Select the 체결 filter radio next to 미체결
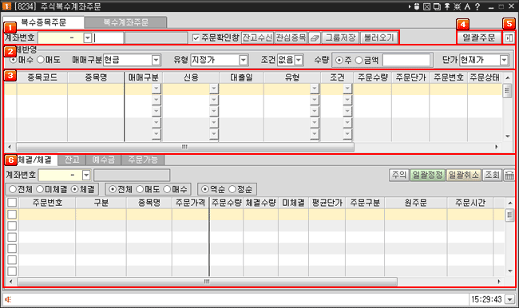The width and height of the screenshot is (519, 308). [x=75, y=189]
